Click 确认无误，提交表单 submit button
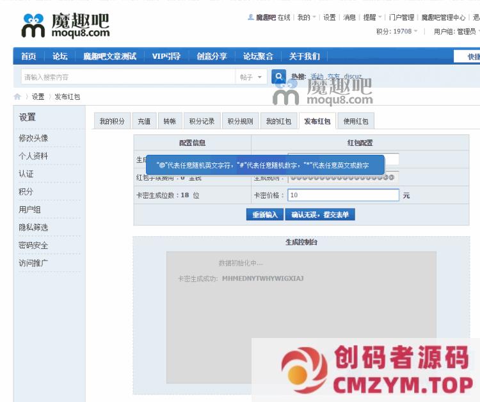Viewport: 480px width, 402px height. click(x=320, y=214)
